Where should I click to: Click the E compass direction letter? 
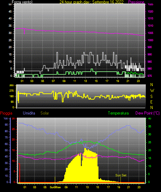pos(151,102)
